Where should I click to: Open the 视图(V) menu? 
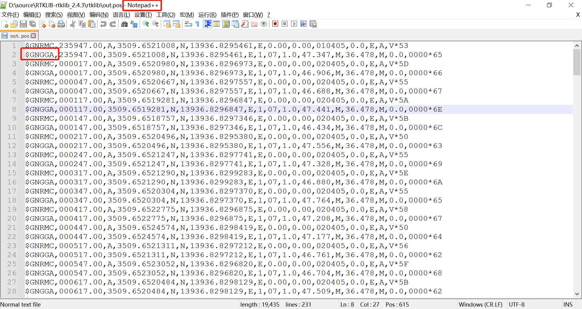[x=76, y=15]
